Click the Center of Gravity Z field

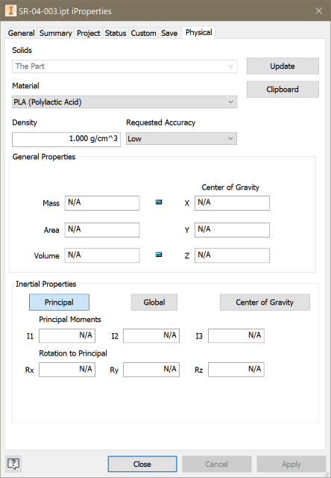tap(232, 255)
